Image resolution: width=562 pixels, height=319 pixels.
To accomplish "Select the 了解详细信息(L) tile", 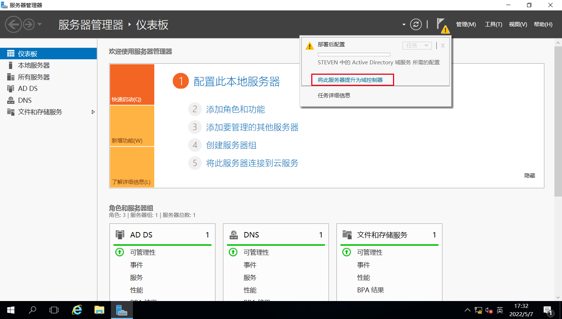I will click(132, 167).
